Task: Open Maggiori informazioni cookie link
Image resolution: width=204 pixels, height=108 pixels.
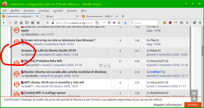Action: (168, 105)
